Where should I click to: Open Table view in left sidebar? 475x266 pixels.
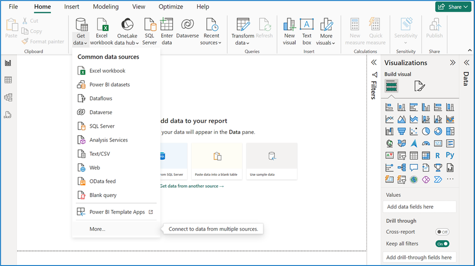[8, 80]
